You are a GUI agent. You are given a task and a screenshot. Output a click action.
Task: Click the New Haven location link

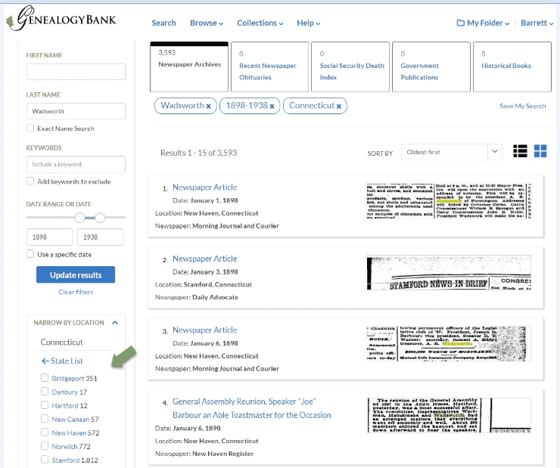(x=69, y=432)
